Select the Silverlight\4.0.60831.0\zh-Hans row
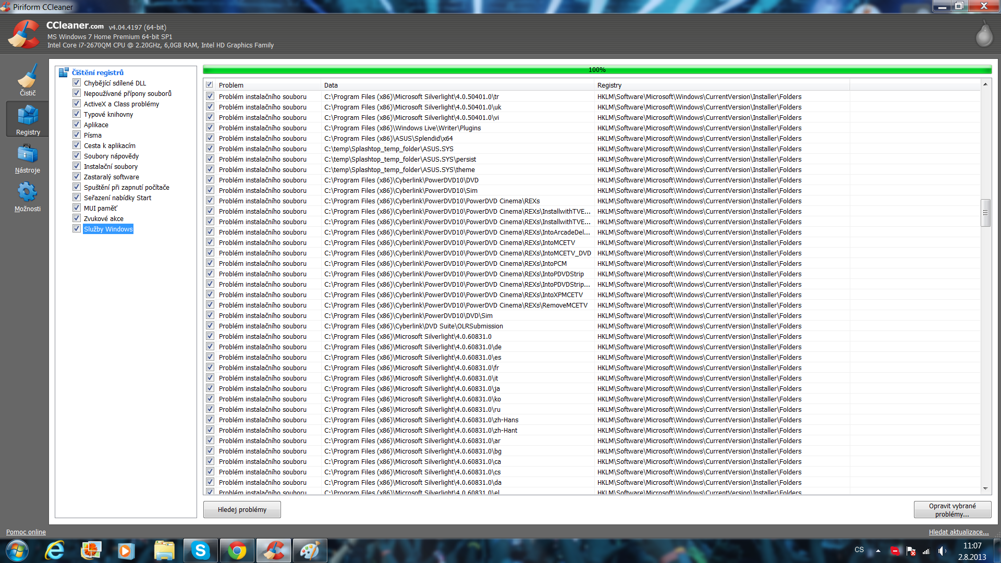The height and width of the screenshot is (563, 1001). (x=592, y=420)
